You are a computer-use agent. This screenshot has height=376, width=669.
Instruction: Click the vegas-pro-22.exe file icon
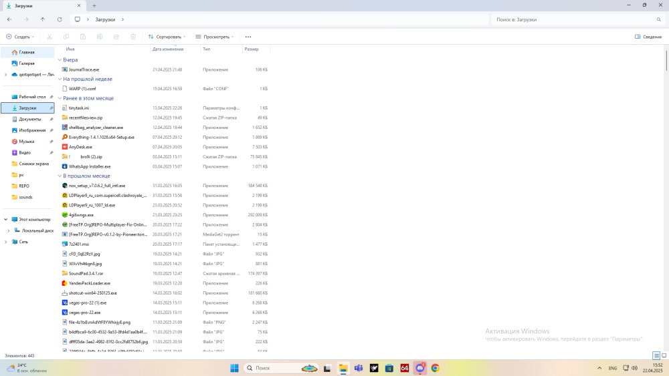click(x=64, y=313)
